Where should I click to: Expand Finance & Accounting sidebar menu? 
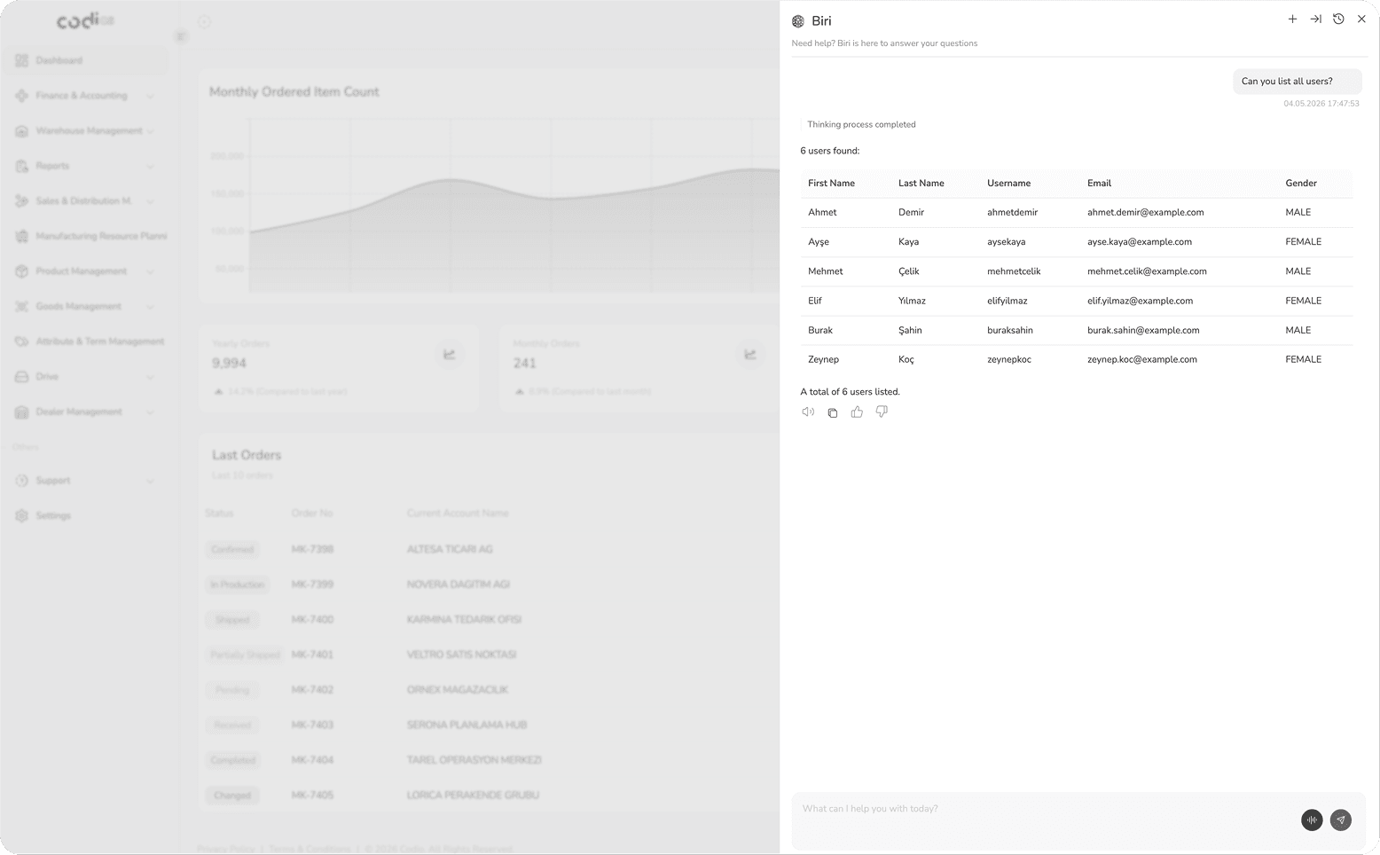[x=87, y=96]
